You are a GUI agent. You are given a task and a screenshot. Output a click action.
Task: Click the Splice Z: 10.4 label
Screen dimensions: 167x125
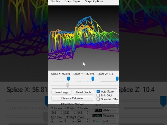(105, 74)
